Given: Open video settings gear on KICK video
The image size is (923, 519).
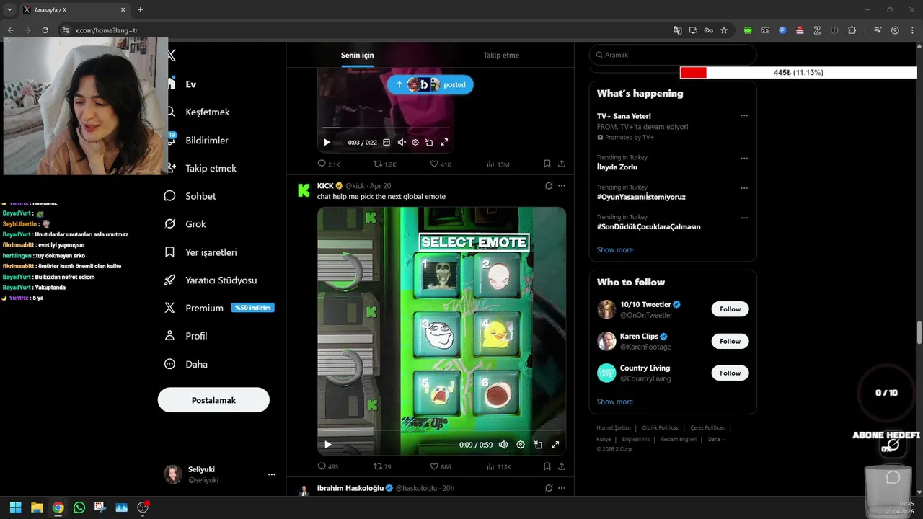Looking at the screenshot, I should tap(521, 445).
